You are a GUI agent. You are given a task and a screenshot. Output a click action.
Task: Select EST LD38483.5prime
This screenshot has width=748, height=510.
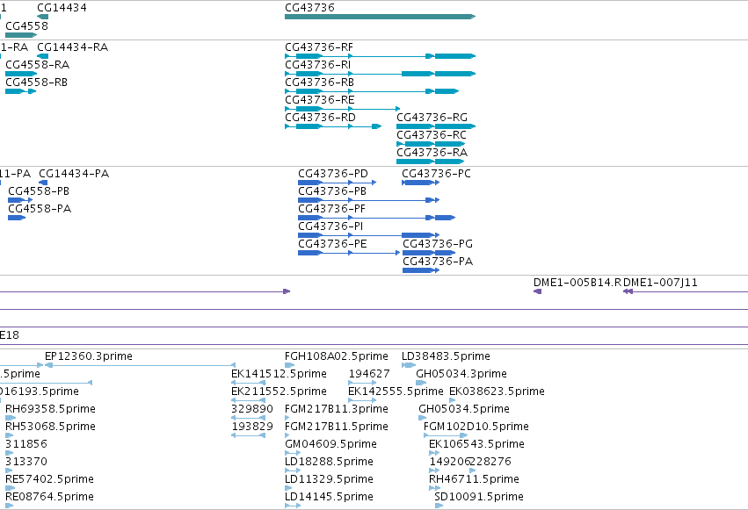409,365
